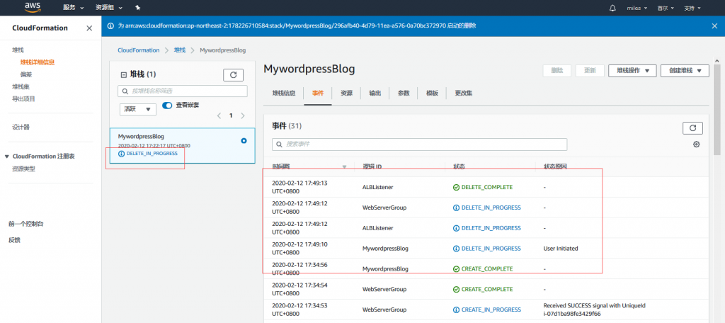The image size is (725, 323).
Task: Toggle the view nested switch
Action: coord(167,106)
